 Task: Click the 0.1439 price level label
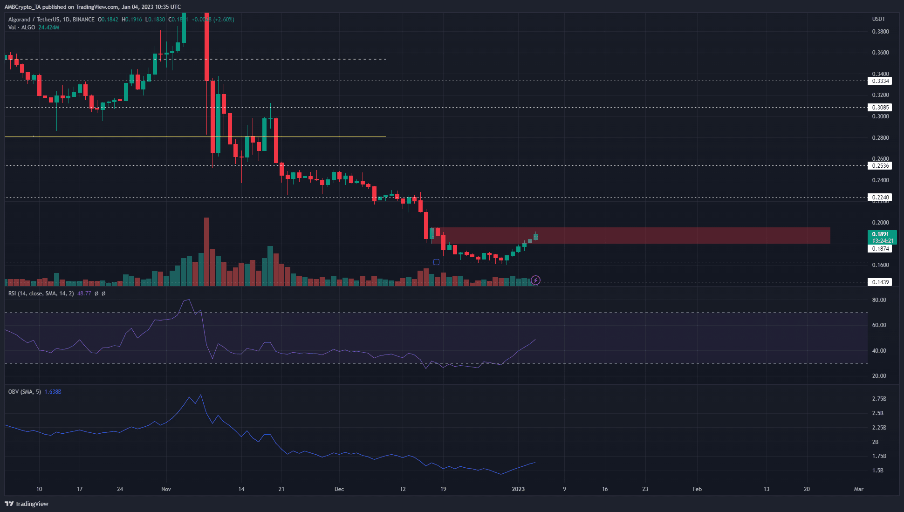[x=880, y=282]
